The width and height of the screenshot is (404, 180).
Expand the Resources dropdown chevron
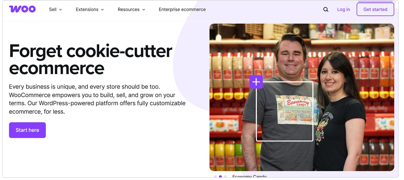tap(143, 10)
